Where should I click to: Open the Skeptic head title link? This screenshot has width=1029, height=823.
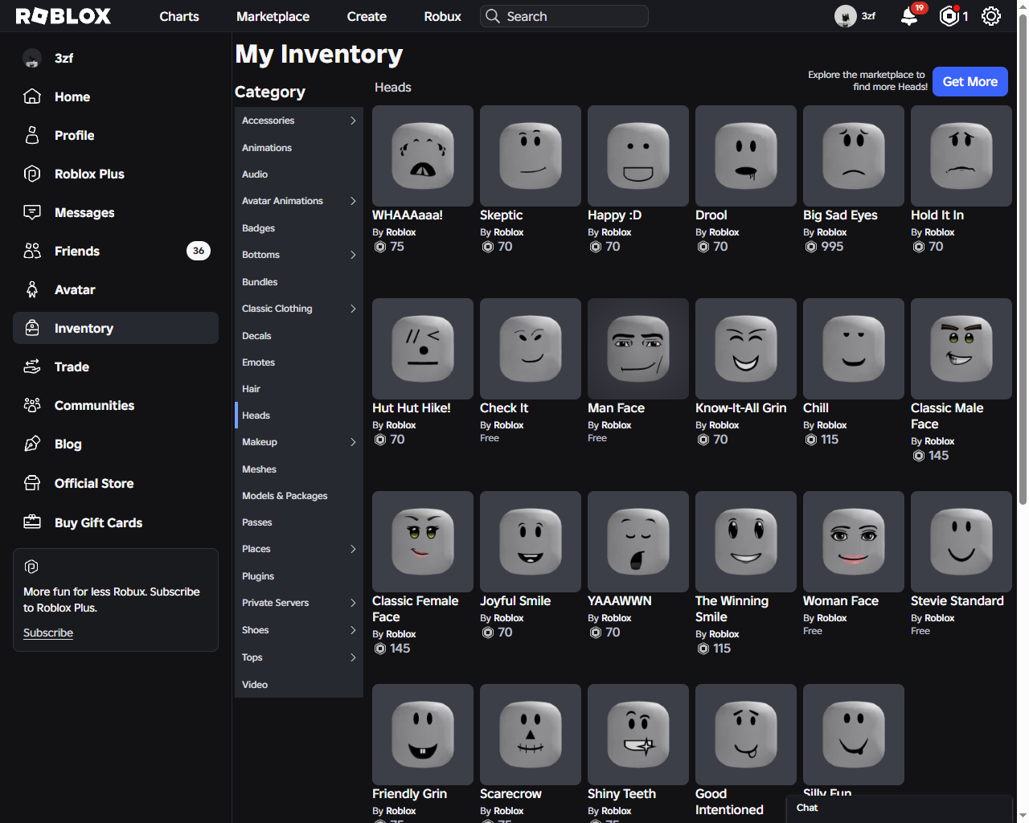coord(501,215)
